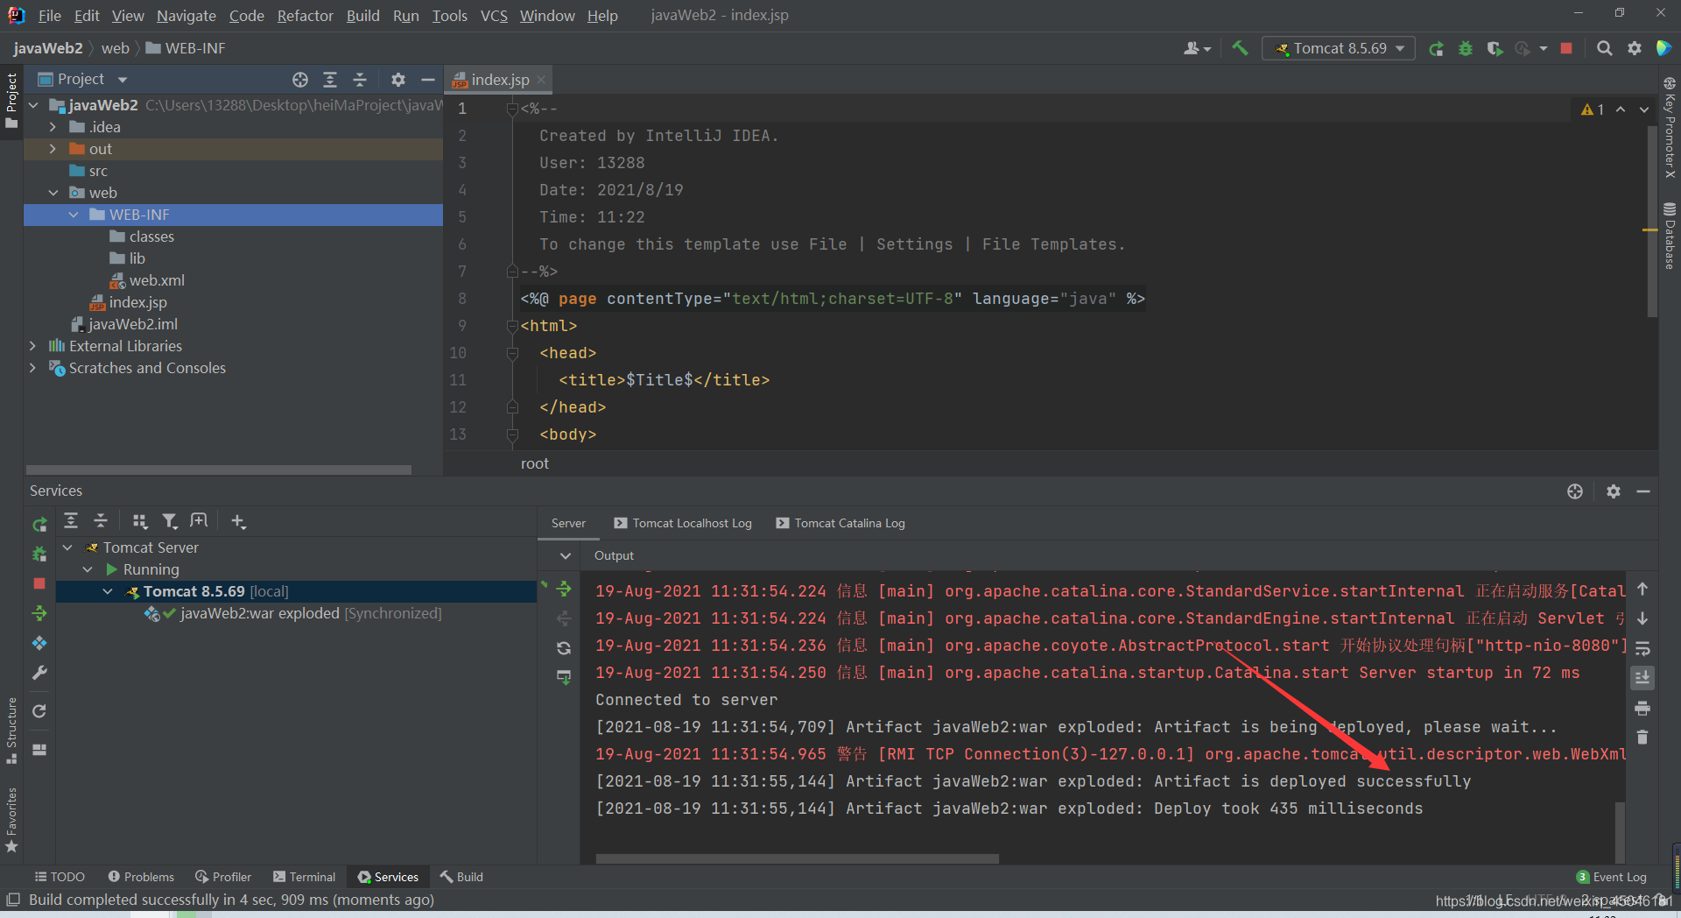Print console output icon
The width and height of the screenshot is (1681, 918).
pyautogui.click(x=1642, y=708)
